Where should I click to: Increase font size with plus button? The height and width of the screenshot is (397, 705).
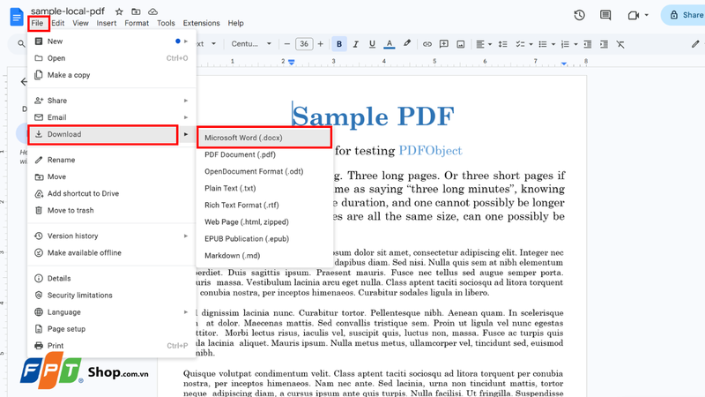click(x=320, y=44)
